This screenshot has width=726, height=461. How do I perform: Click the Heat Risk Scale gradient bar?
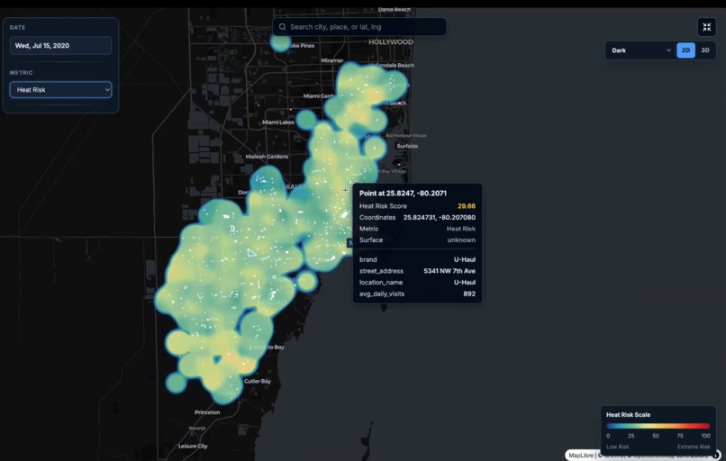[x=658, y=426]
